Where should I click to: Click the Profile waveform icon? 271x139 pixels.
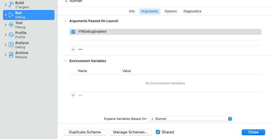click(11, 35)
